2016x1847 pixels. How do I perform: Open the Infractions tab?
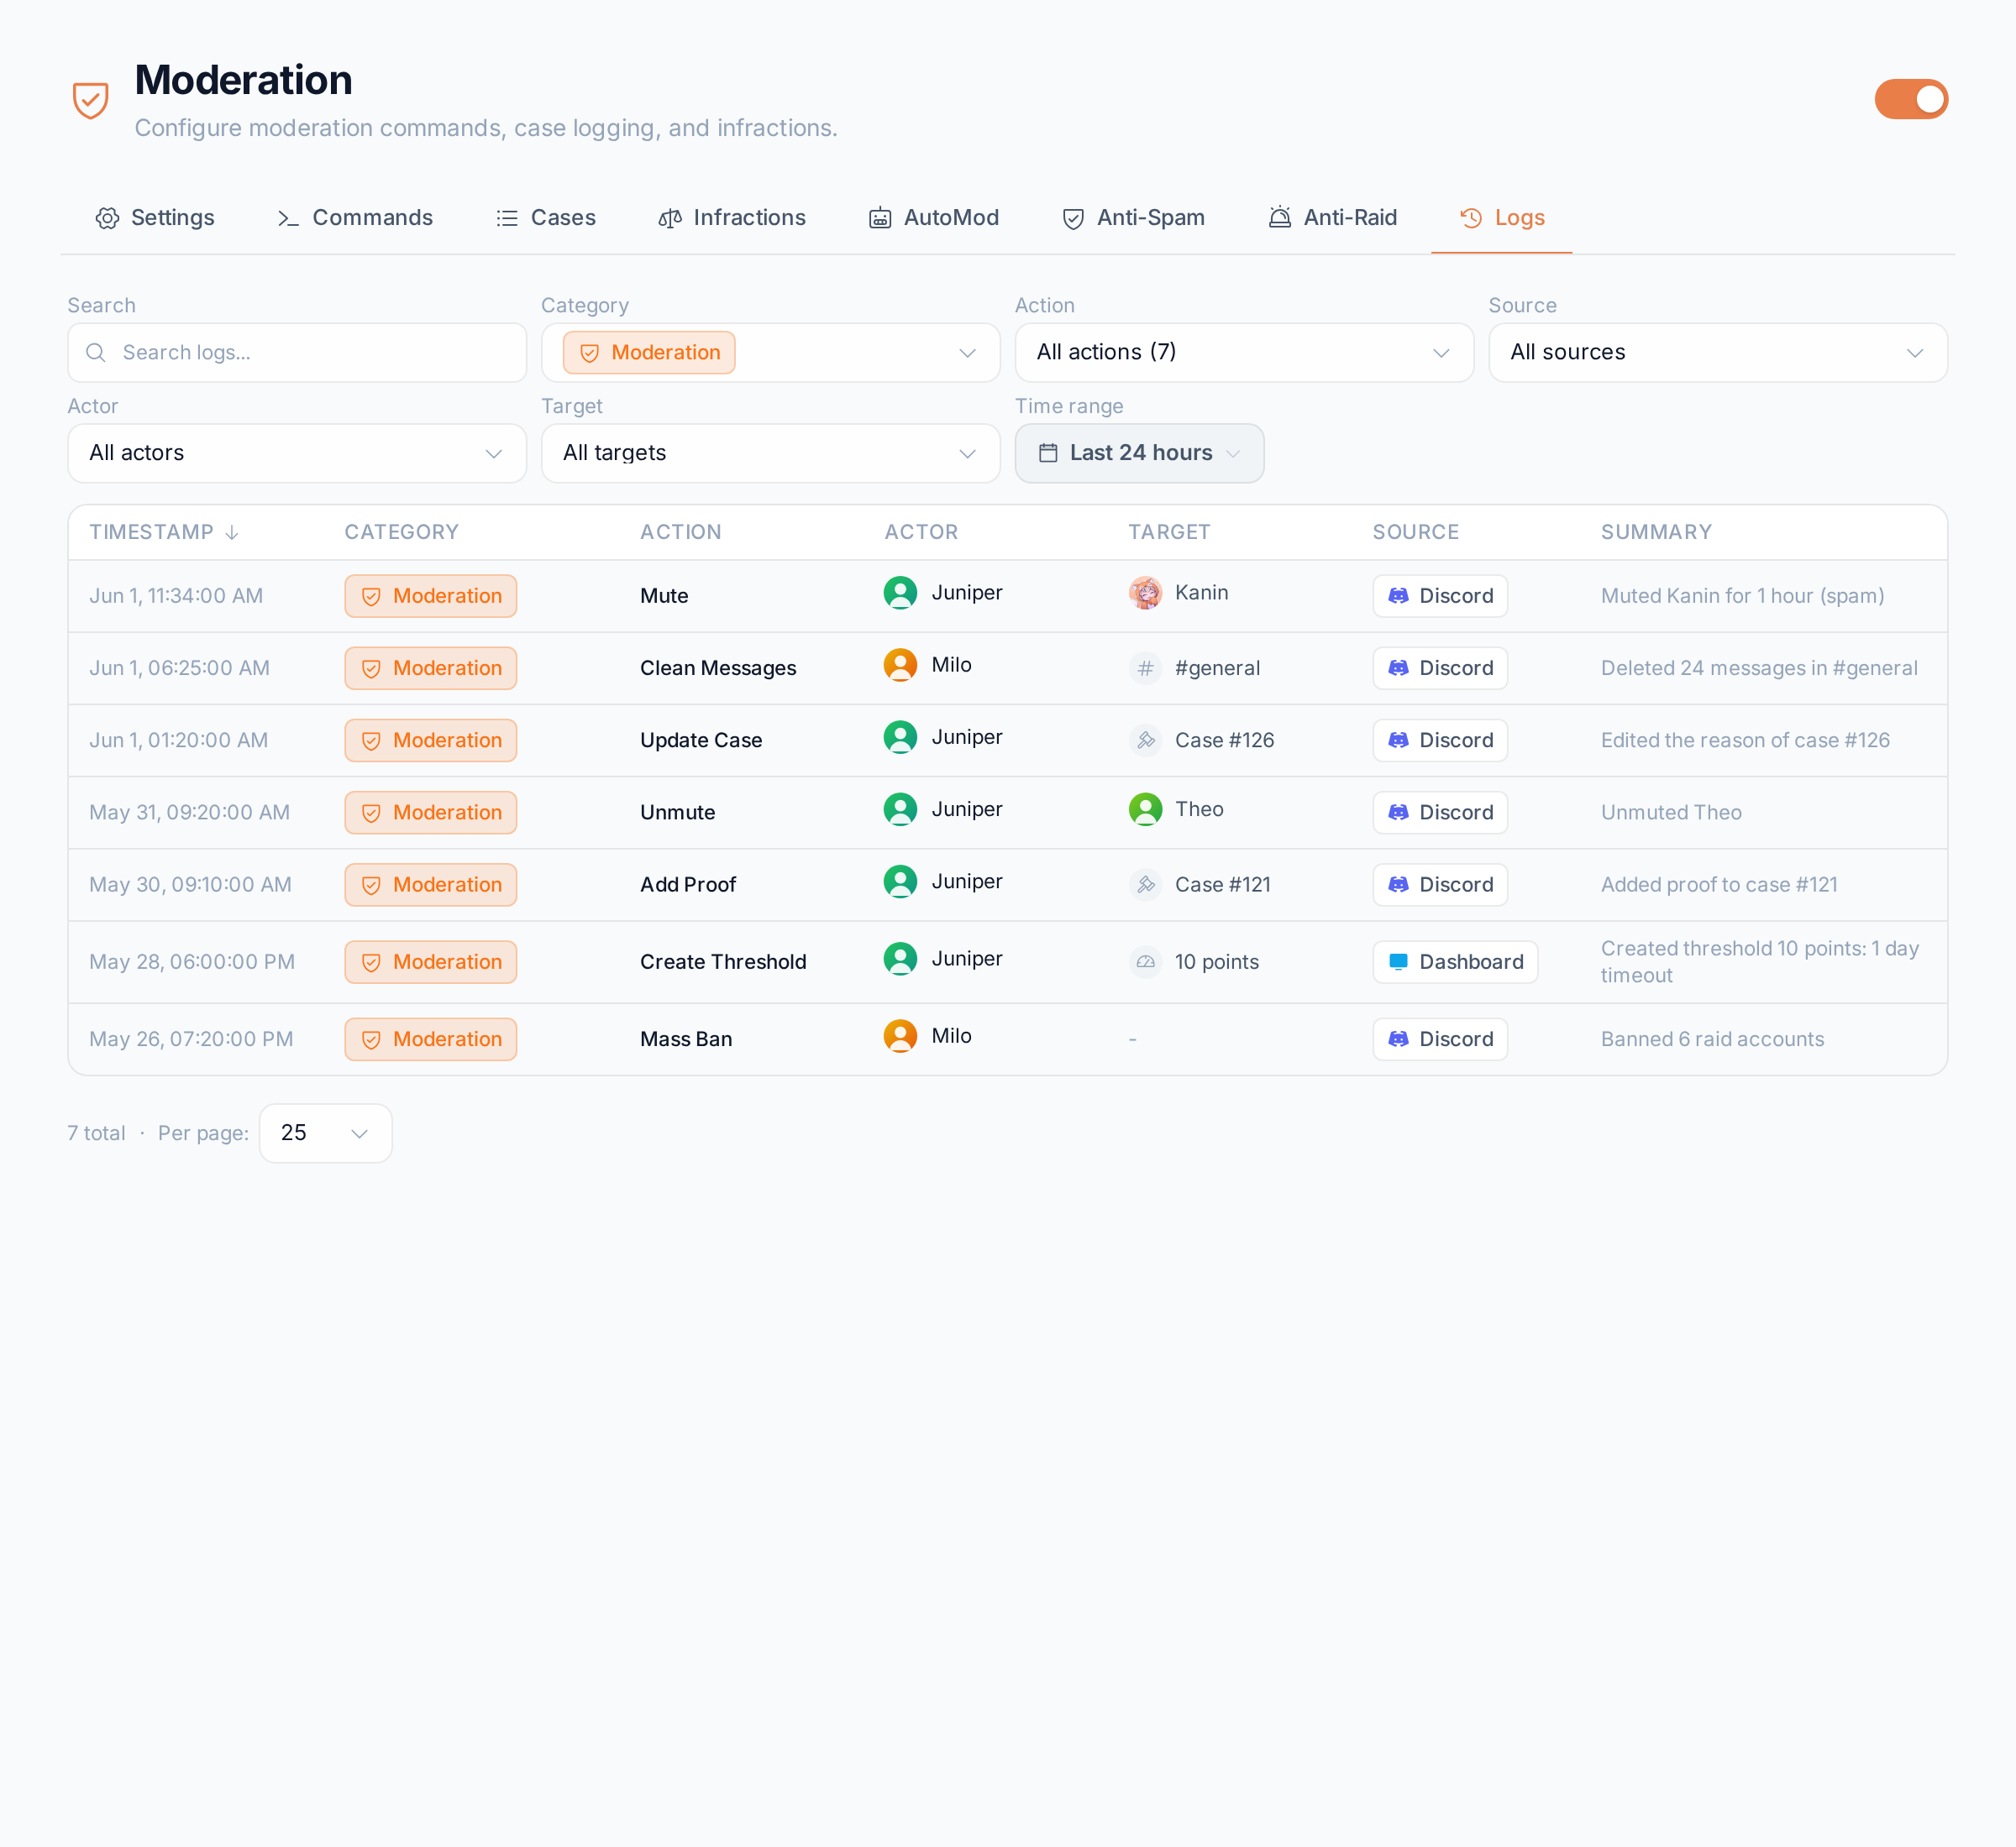pyautogui.click(x=731, y=218)
